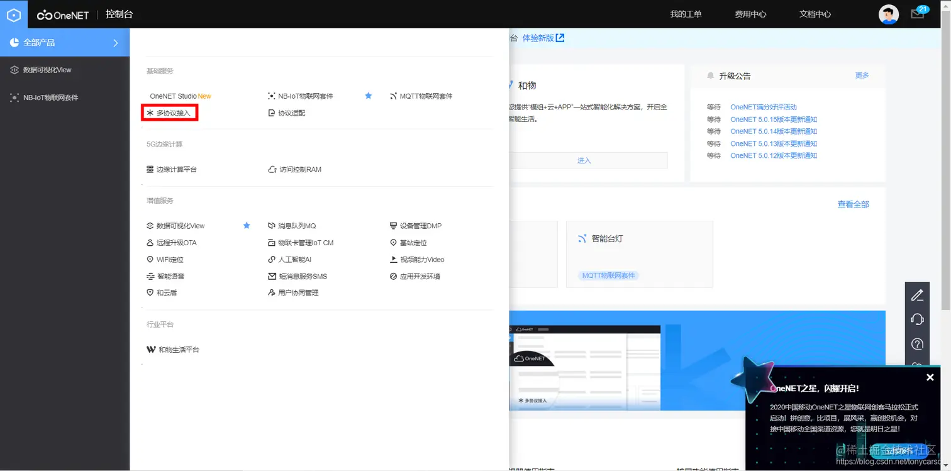Open OneNET 5.0.12版本更新通知 announcement

tap(774, 156)
